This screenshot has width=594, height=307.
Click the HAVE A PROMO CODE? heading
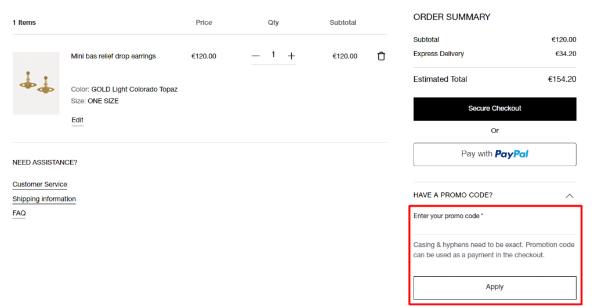click(452, 195)
